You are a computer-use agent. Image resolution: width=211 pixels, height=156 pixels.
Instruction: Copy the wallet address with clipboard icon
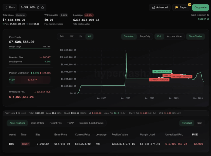38,7
